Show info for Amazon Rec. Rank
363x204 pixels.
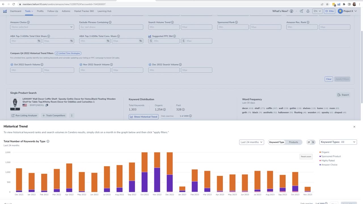tap(309, 22)
